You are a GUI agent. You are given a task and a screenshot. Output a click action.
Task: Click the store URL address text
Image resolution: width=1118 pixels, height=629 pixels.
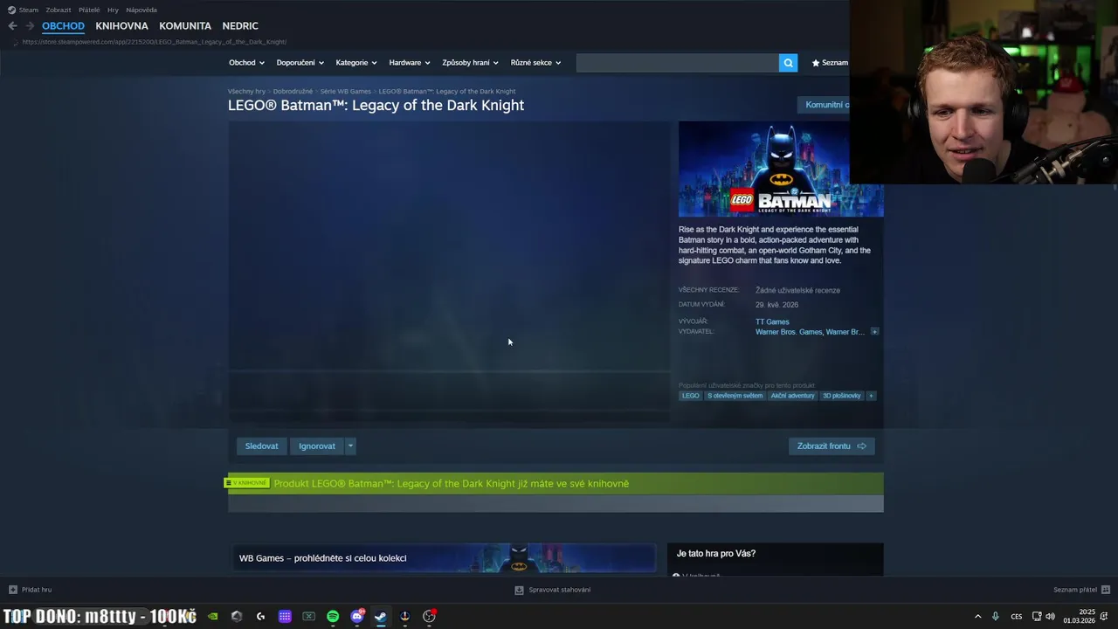pos(154,42)
